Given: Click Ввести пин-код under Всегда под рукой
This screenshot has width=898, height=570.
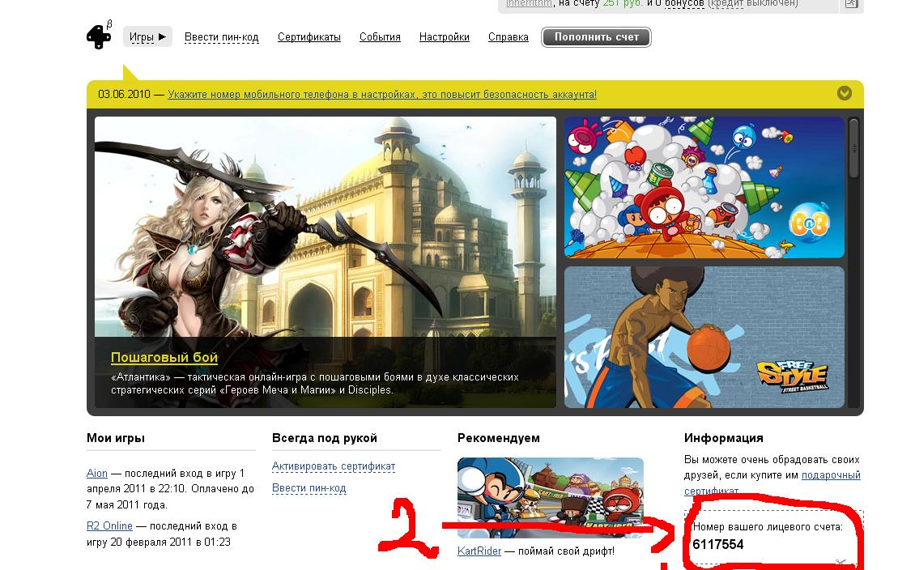Looking at the screenshot, I should pyautogui.click(x=309, y=488).
